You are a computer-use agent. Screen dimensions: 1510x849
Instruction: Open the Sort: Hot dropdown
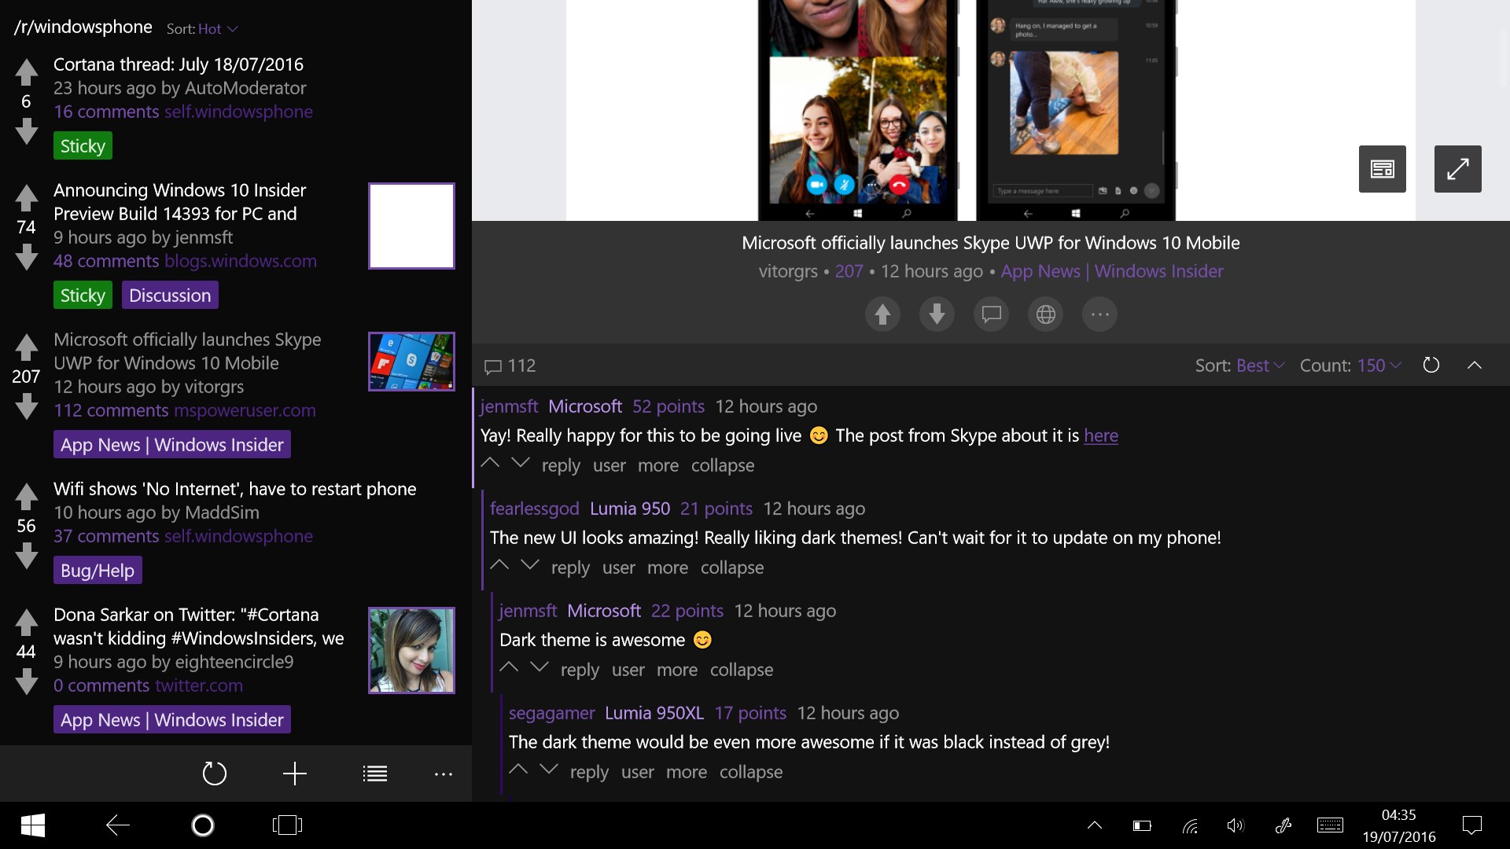pyautogui.click(x=202, y=28)
